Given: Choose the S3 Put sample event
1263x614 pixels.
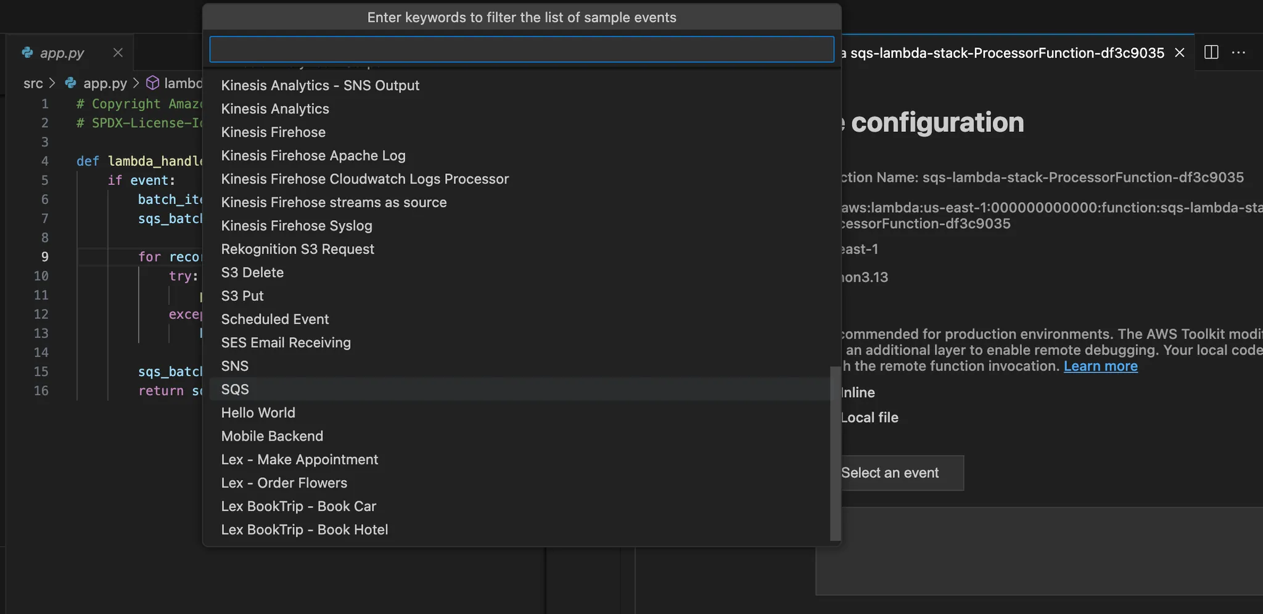Looking at the screenshot, I should (242, 296).
